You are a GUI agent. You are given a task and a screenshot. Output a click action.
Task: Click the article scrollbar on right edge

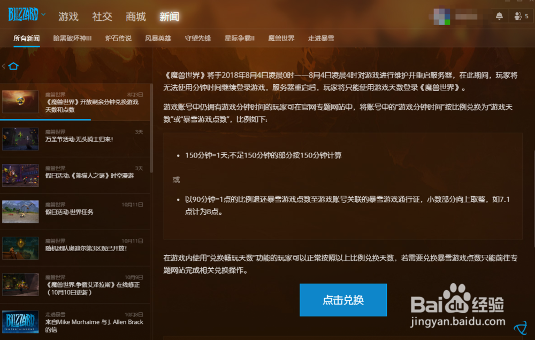tap(533, 198)
